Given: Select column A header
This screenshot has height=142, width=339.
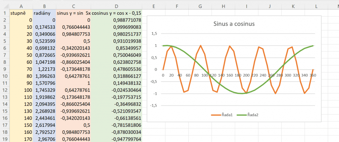Looking at the screenshot, I should 21,6.
